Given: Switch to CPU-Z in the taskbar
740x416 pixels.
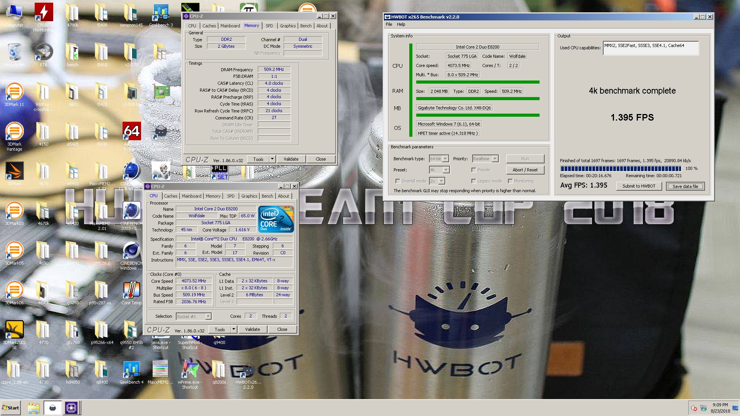Looking at the screenshot, I should click(71, 408).
